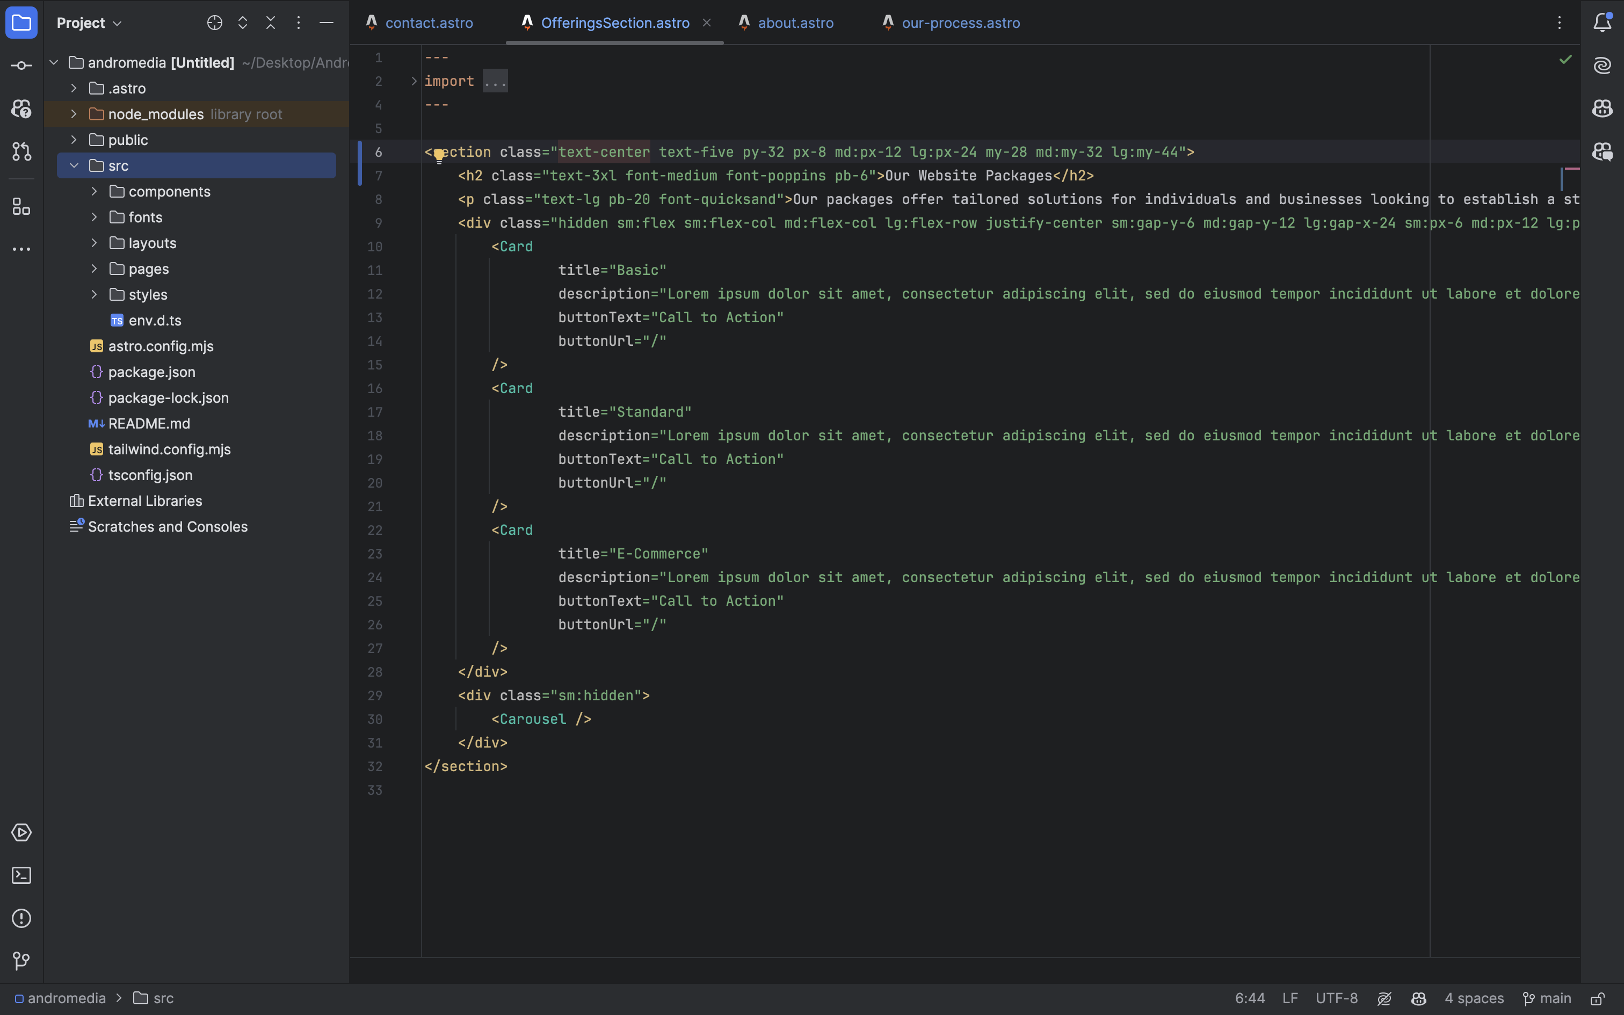This screenshot has height=1015, width=1624.
Task: Click Expand Selected icon in Project panel
Action: (243, 23)
